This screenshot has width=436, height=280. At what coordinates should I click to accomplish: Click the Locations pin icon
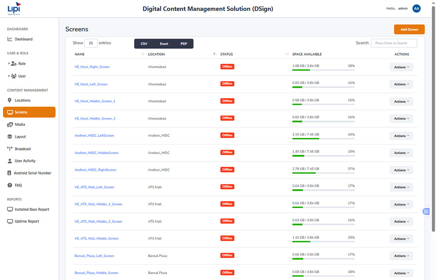(10, 100)
